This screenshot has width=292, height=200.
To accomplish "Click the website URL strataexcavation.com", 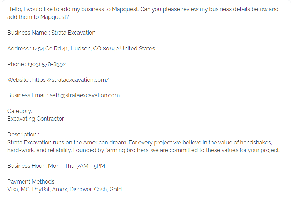I will tap(71, 80).
